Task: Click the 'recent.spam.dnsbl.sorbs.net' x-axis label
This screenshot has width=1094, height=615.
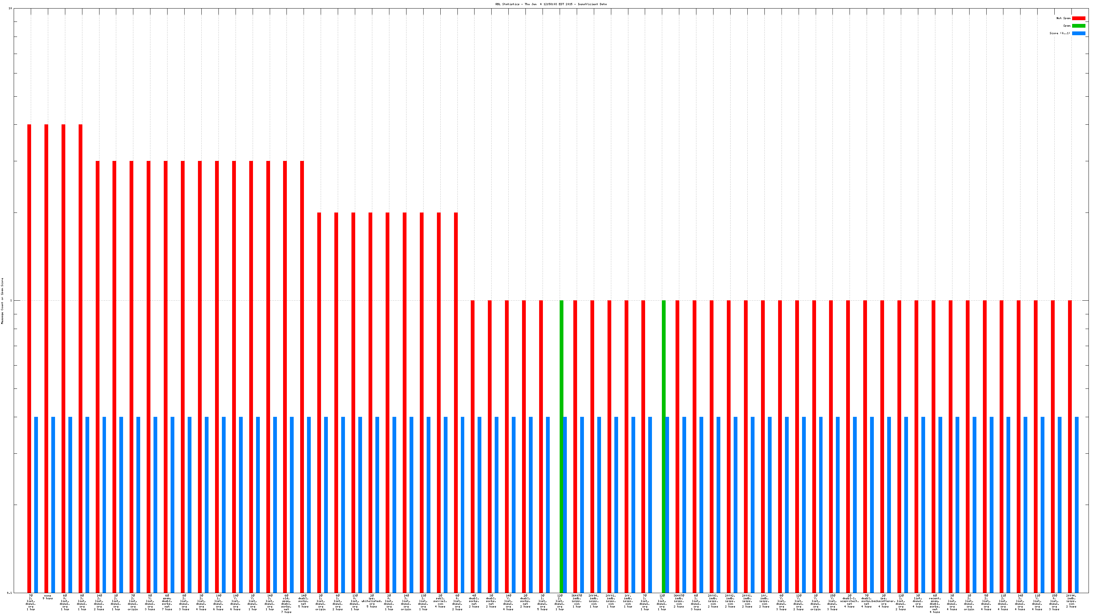Action: 935,603
